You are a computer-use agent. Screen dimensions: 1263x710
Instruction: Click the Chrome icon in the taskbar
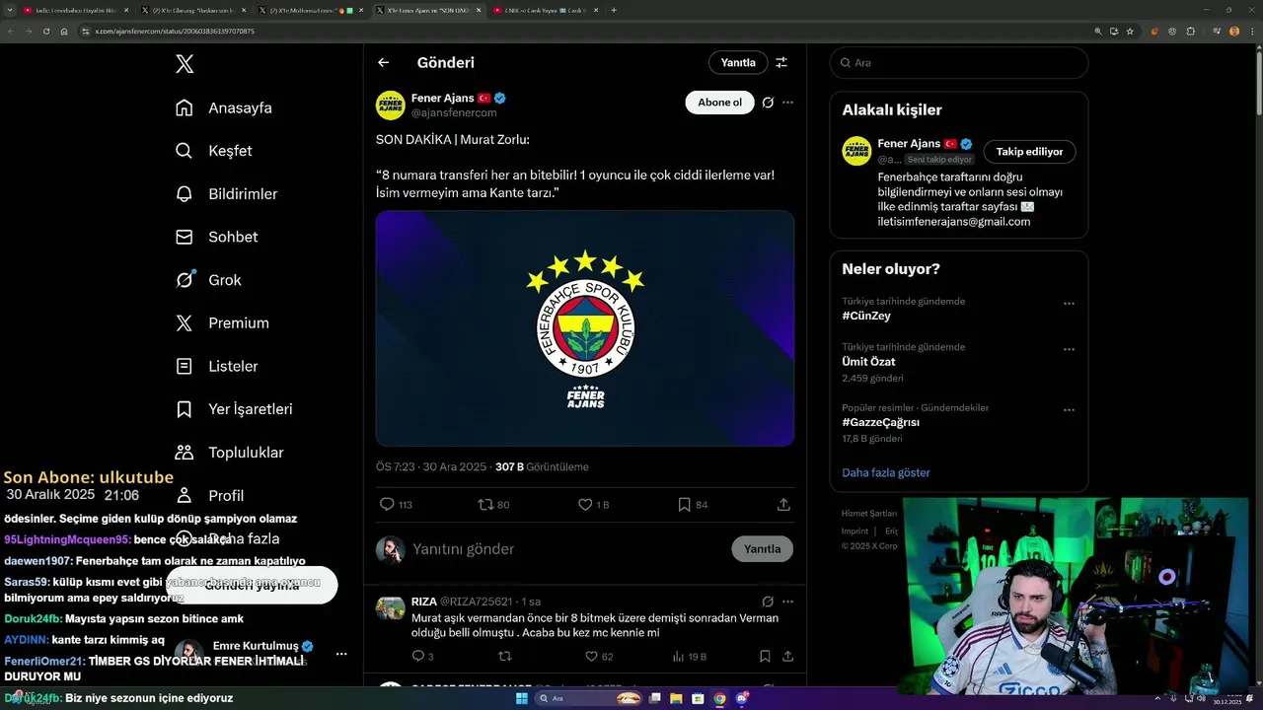719,698
